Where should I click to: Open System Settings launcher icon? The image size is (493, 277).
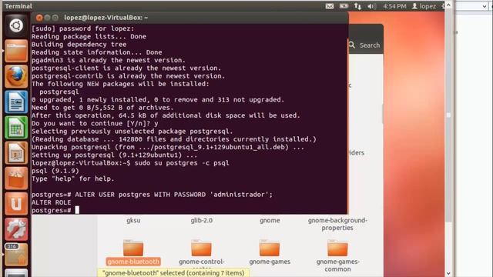click(16, 229)
